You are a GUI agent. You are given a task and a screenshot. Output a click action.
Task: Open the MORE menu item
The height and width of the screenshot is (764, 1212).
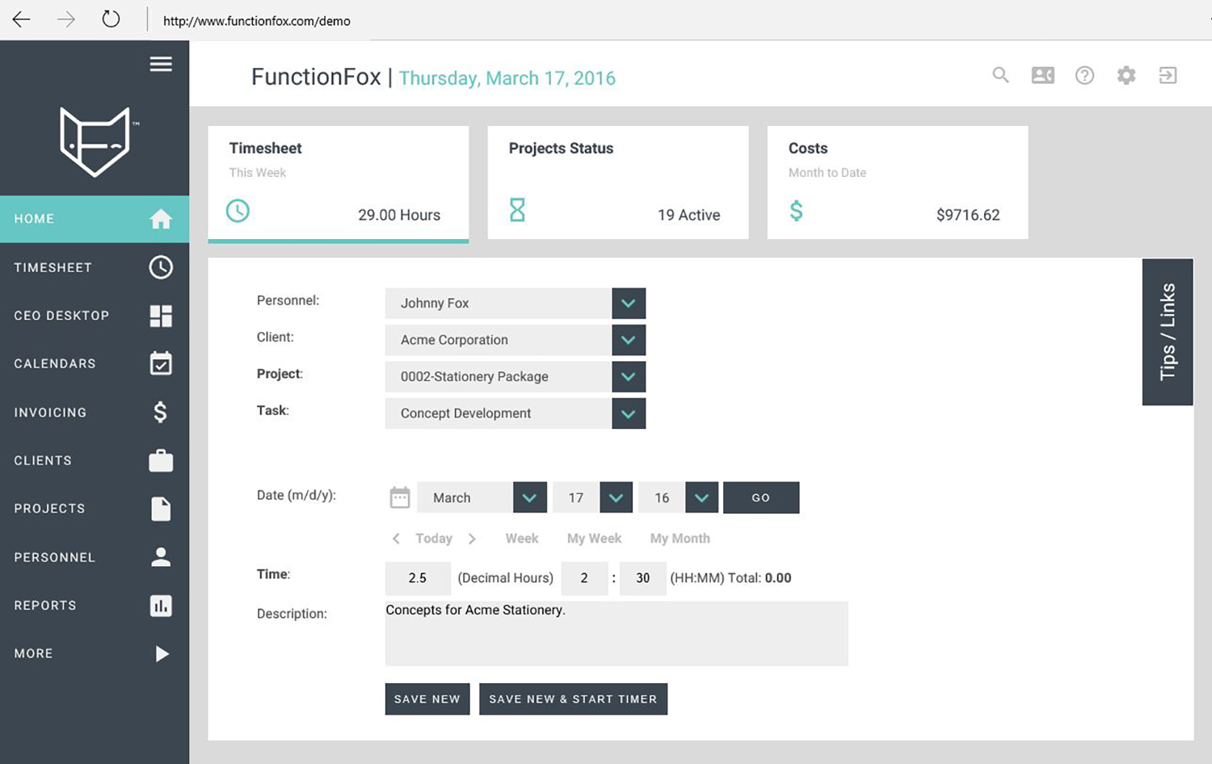coord(95,653)
